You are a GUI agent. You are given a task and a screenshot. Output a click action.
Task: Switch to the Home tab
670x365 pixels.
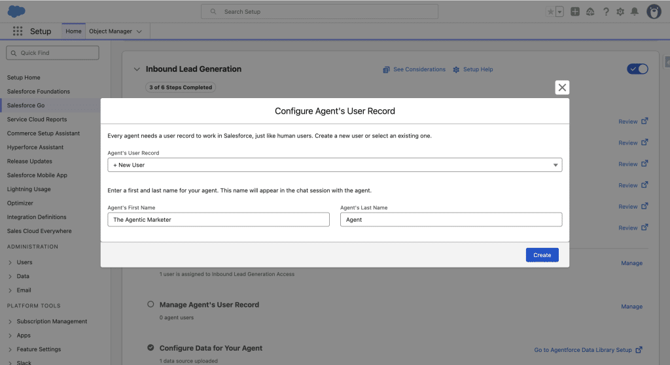(73, 31)
